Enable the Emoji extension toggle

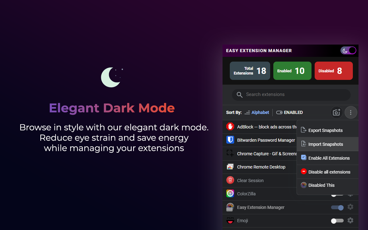pos(337,221)
